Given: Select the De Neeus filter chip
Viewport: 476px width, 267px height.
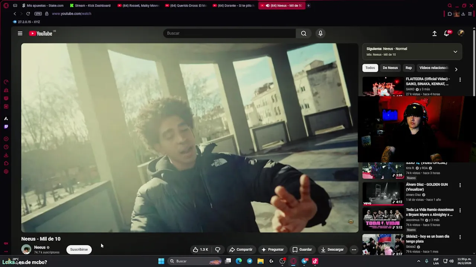Looking at the screenshot, I should tap(390, 68).
